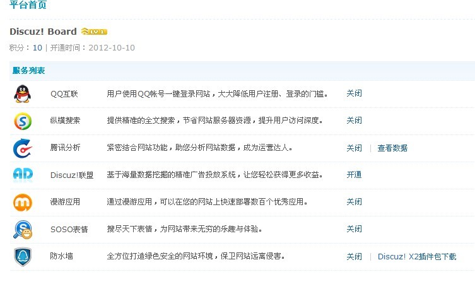Click the 防水墙 service name
The image size is (475, 301).
pyautogui.click(x=61, y=256)
